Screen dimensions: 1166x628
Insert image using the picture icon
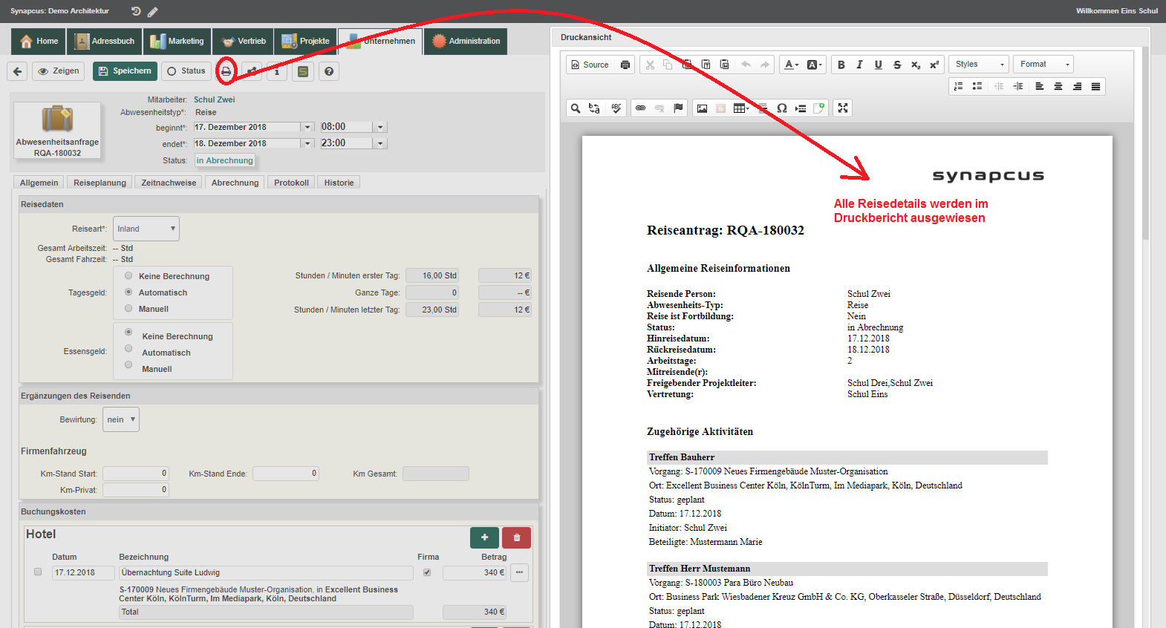[702, 108]
